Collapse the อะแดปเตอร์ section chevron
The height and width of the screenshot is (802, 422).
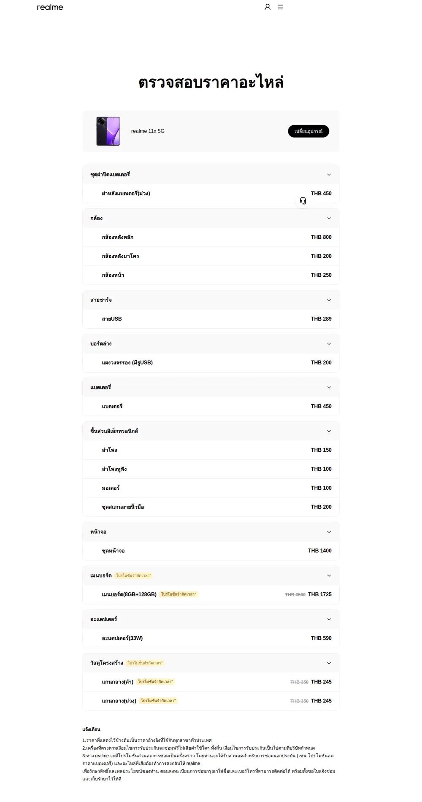329,619
